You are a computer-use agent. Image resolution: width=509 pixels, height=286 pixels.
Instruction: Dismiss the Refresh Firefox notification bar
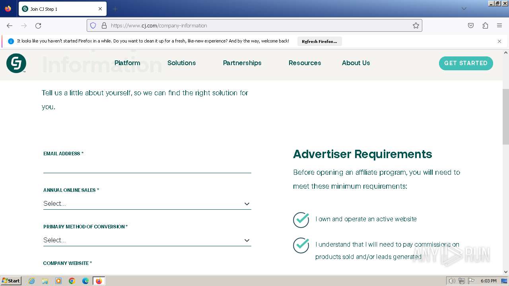pos(499,41)
